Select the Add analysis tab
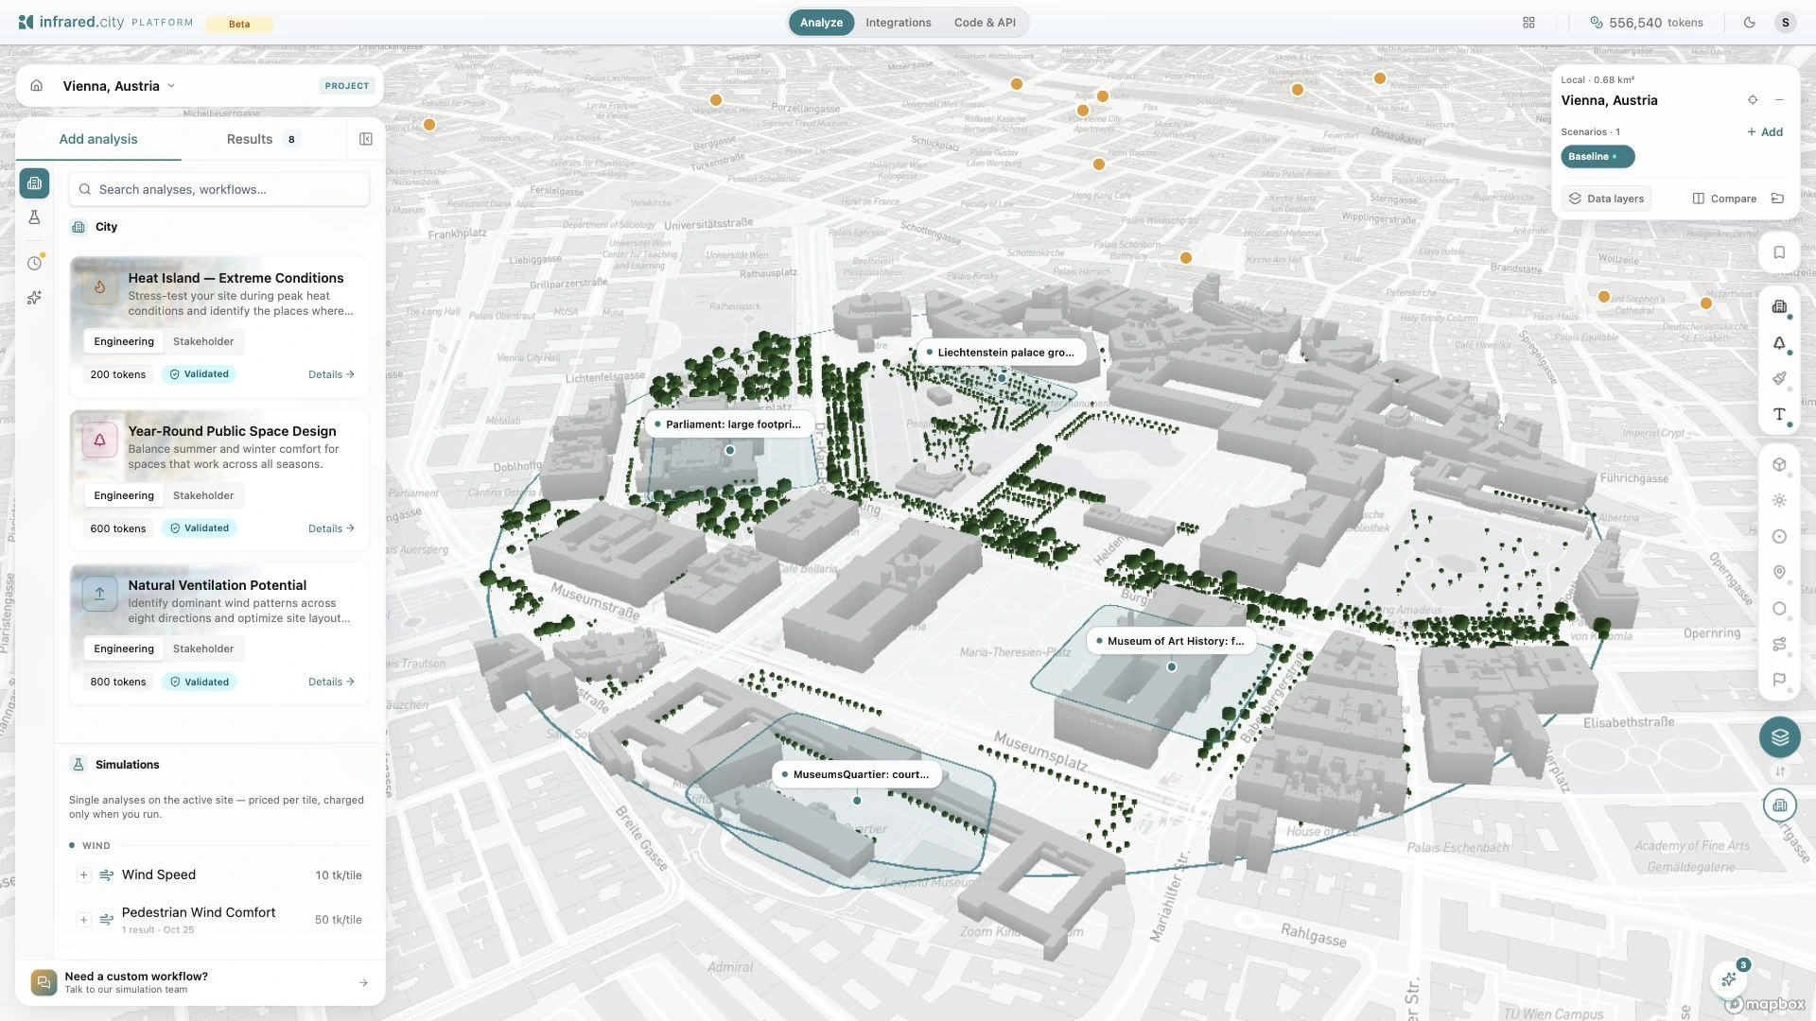1816x1021 pixels. (x=98, y=140)
